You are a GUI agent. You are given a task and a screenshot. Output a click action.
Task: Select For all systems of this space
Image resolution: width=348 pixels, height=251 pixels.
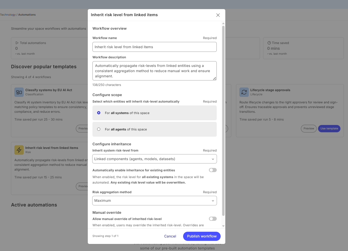(x=99, y=113)
